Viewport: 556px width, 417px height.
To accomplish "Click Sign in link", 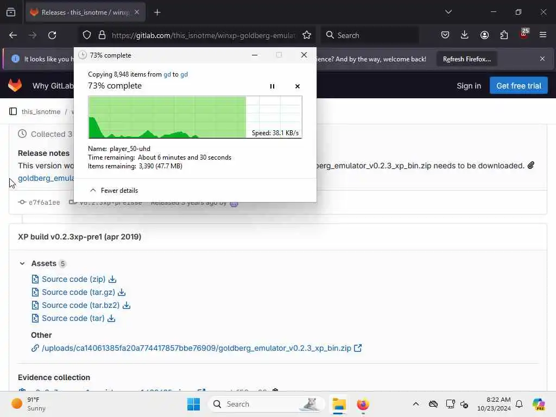I will tap(469, 86).
